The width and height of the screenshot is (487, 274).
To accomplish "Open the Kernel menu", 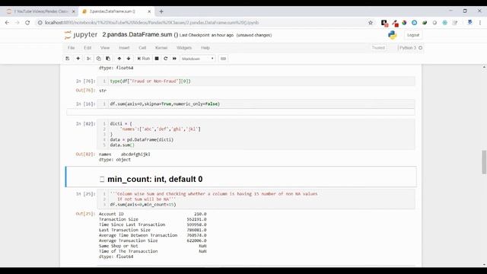I will click(x=161, y=47).
